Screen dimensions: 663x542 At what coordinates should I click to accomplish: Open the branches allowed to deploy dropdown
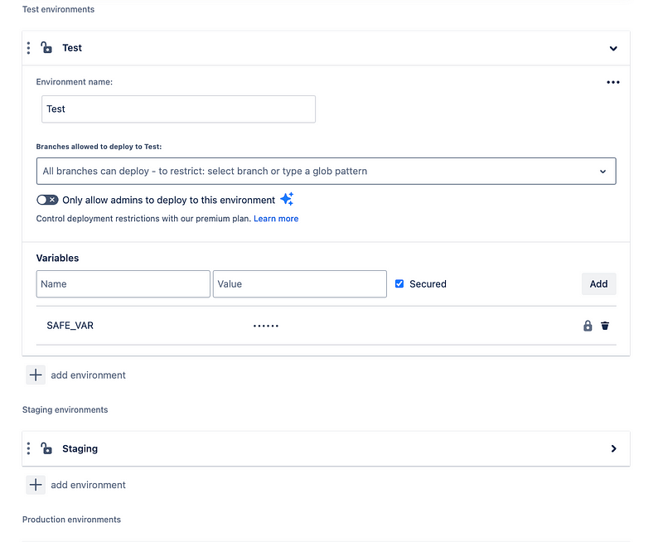pos(326,172)
